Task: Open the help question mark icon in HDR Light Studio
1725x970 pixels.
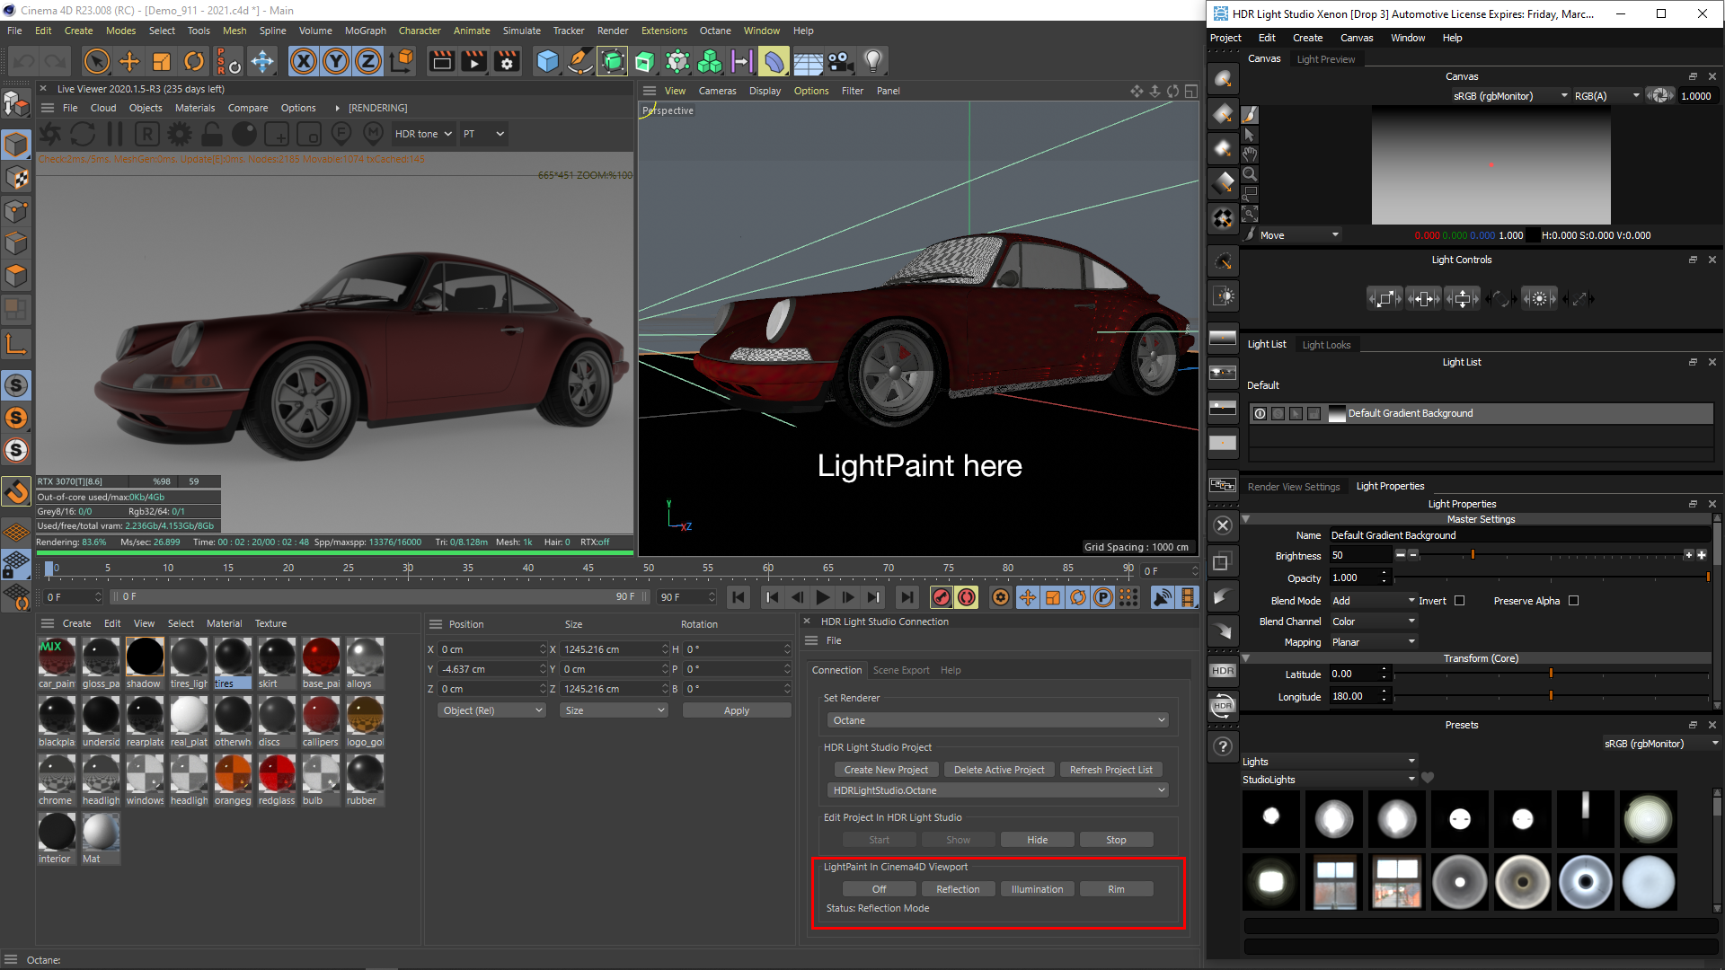Action: click(x=1223, y=746)
